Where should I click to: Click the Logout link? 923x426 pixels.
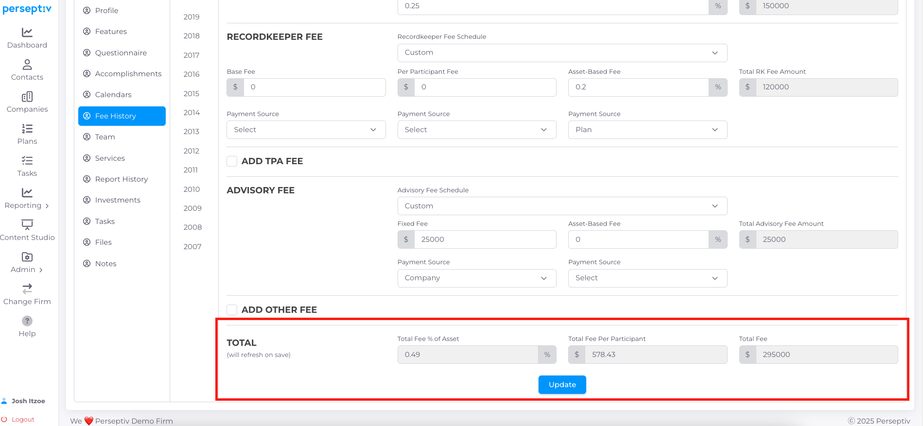(x=23, y=420)
